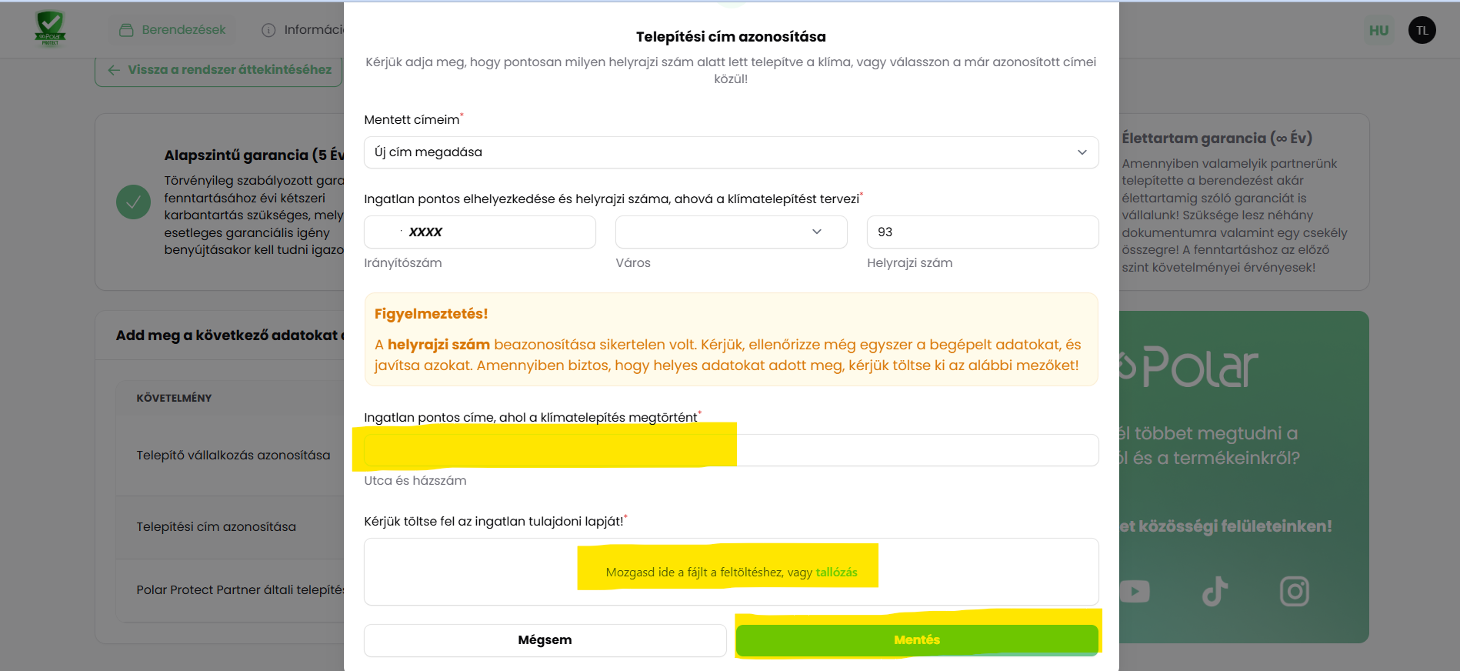Click the Polar Protect shield logo
The width and height of the screenshot is (1460, 671).
tap(50, 28)
